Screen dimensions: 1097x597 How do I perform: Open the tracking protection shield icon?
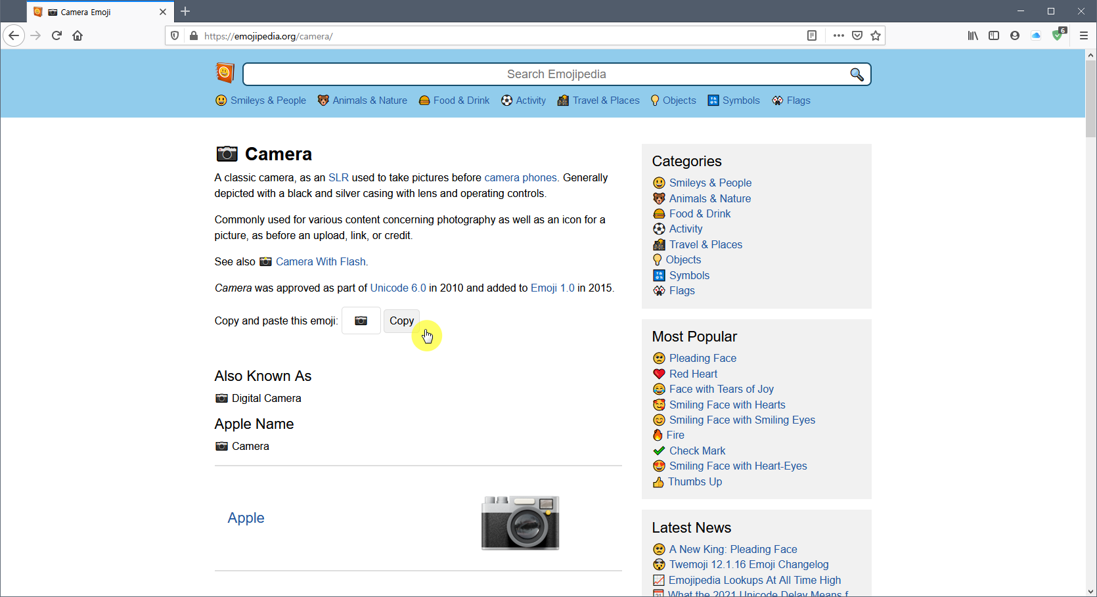(x=175, y=35)
